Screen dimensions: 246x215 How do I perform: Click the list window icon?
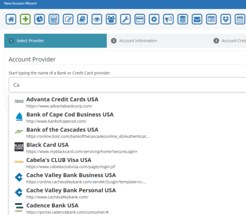[211, 19]
